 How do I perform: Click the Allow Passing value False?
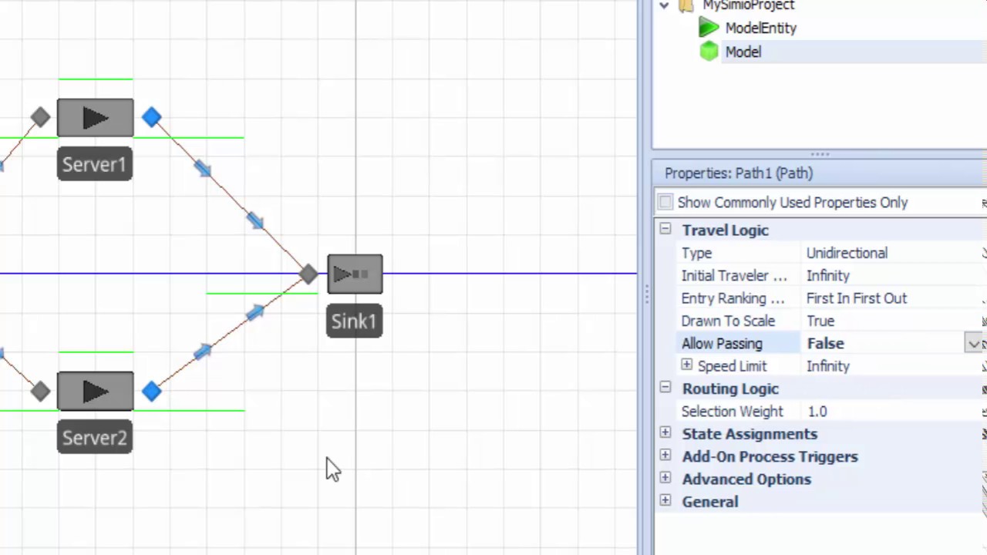[825, 343]
